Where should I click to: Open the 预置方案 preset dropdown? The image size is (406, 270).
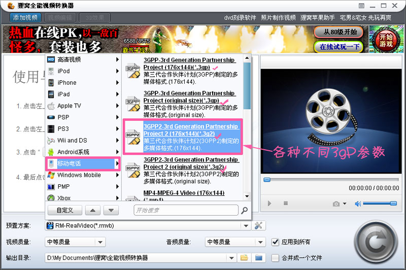click(x=246, y=226)
